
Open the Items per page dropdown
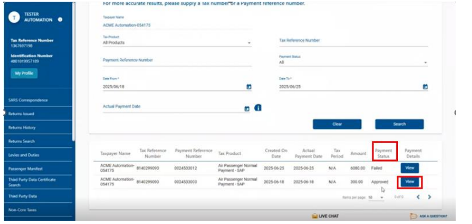pyautogui.click(x=382, y=197)
